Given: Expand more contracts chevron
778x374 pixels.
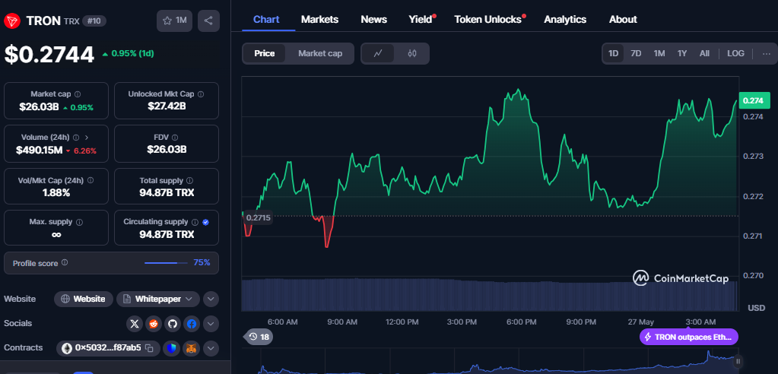Looking at the screenshot, I should coord(211,348).
